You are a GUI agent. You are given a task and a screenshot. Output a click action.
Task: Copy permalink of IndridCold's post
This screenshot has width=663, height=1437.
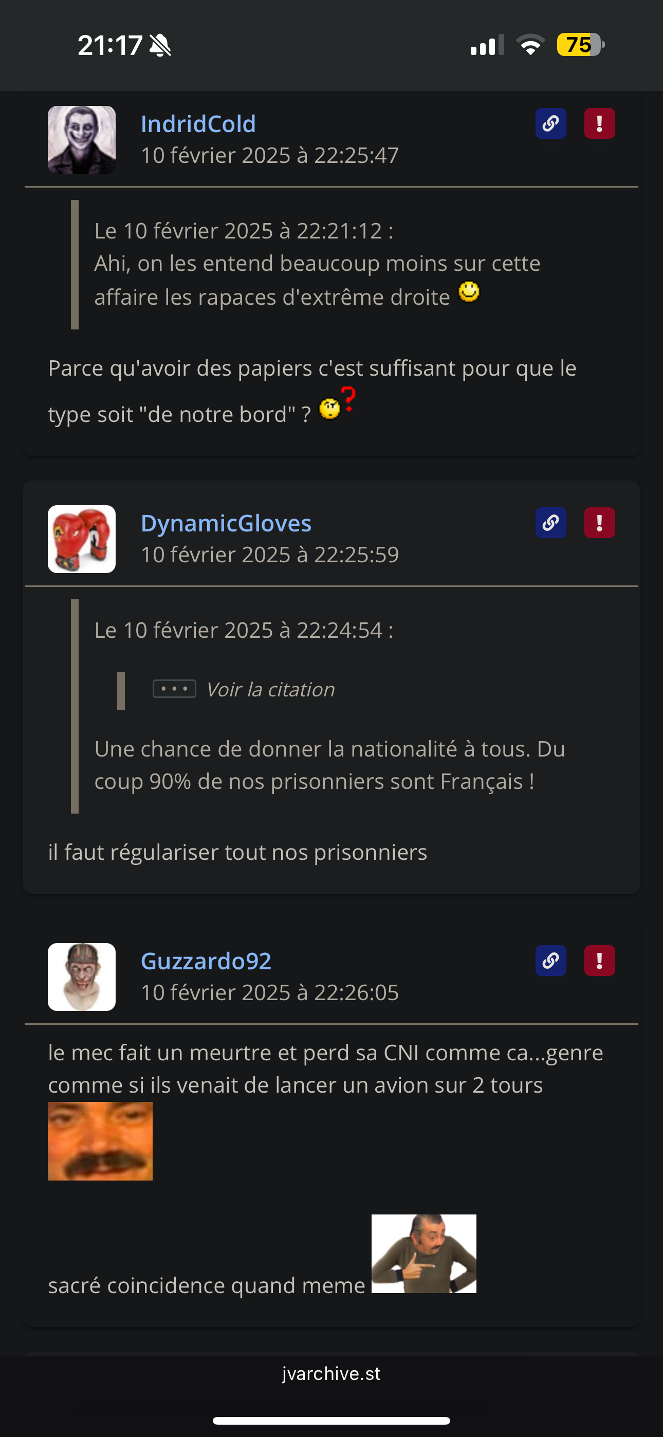[551, 123]
